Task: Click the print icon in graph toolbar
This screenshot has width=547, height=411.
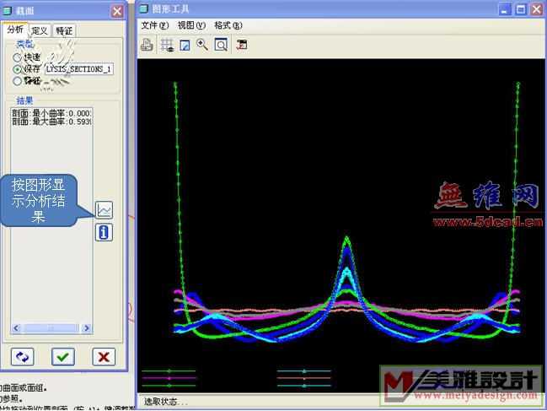Action: pos(147,46)
